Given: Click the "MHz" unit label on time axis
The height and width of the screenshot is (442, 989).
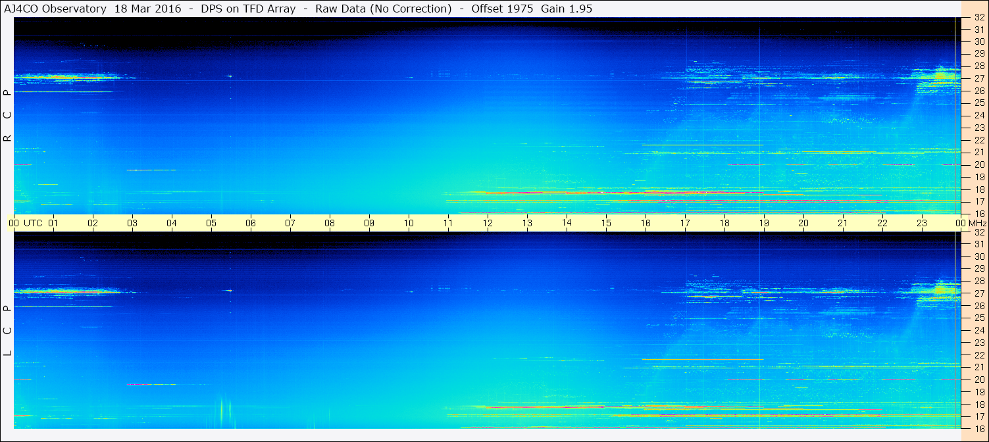Looking at the screenshot, I should 977,223.
